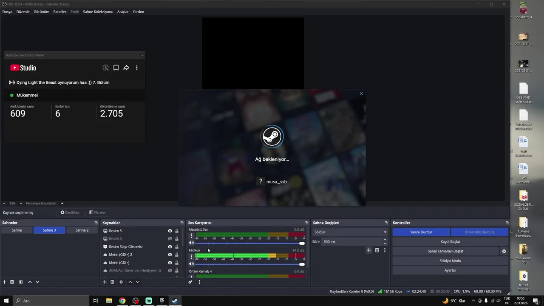This screenshot has height=306, width=544.
Task: Open the Sahne Koleksiyonu menu
Action: [98, 12]
